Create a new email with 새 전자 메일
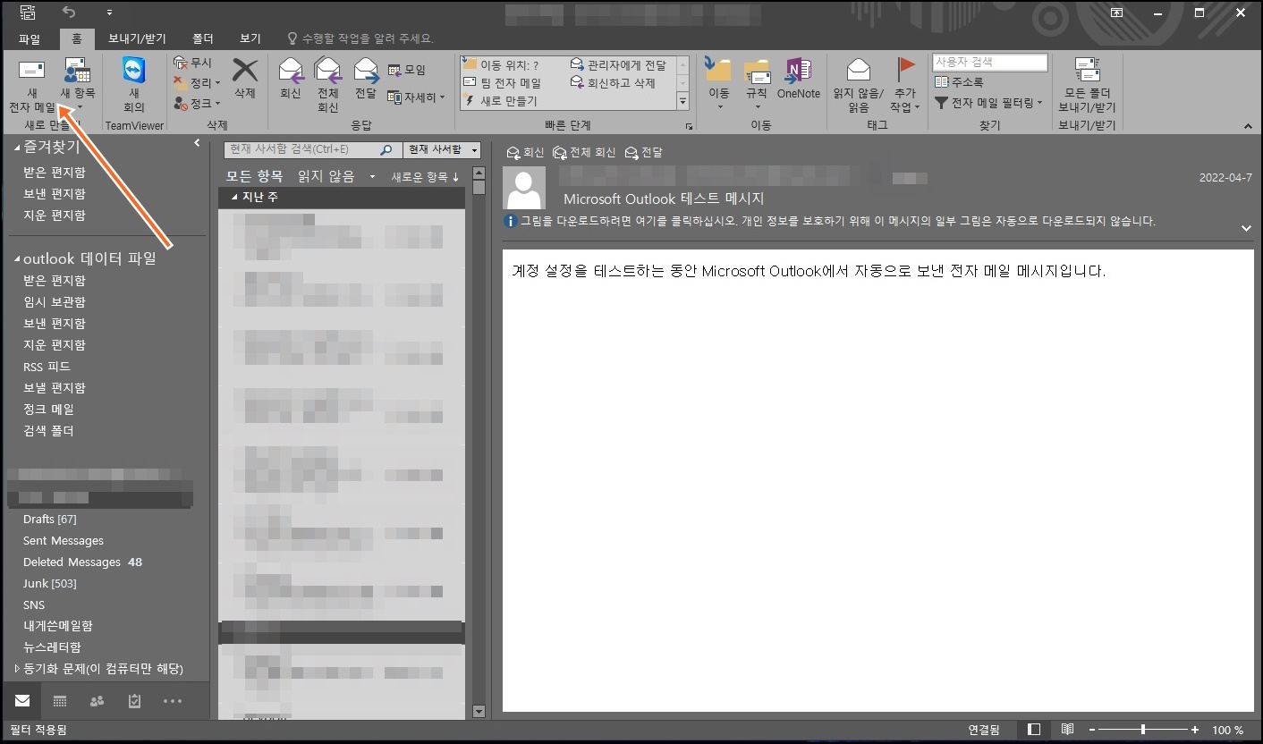The image size is (1263, 744). pos(31,85)
